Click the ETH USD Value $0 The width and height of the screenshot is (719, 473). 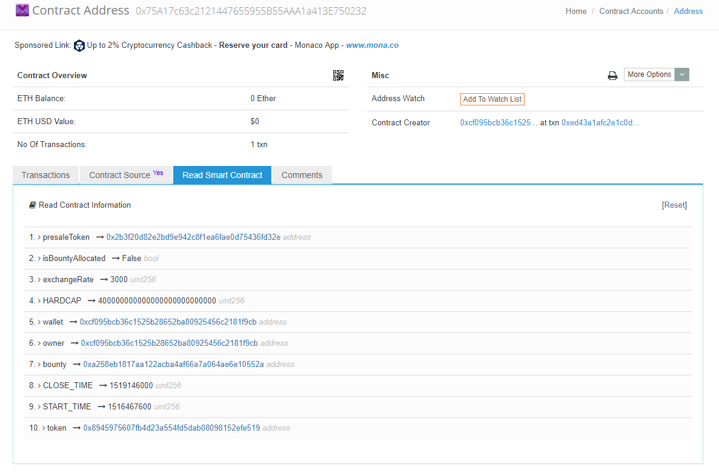tap(255, 122)
